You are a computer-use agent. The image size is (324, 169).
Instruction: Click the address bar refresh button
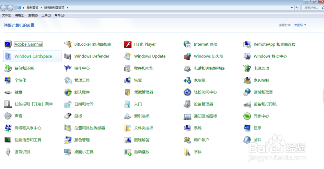pyautogui.click(x=297, y=8)
